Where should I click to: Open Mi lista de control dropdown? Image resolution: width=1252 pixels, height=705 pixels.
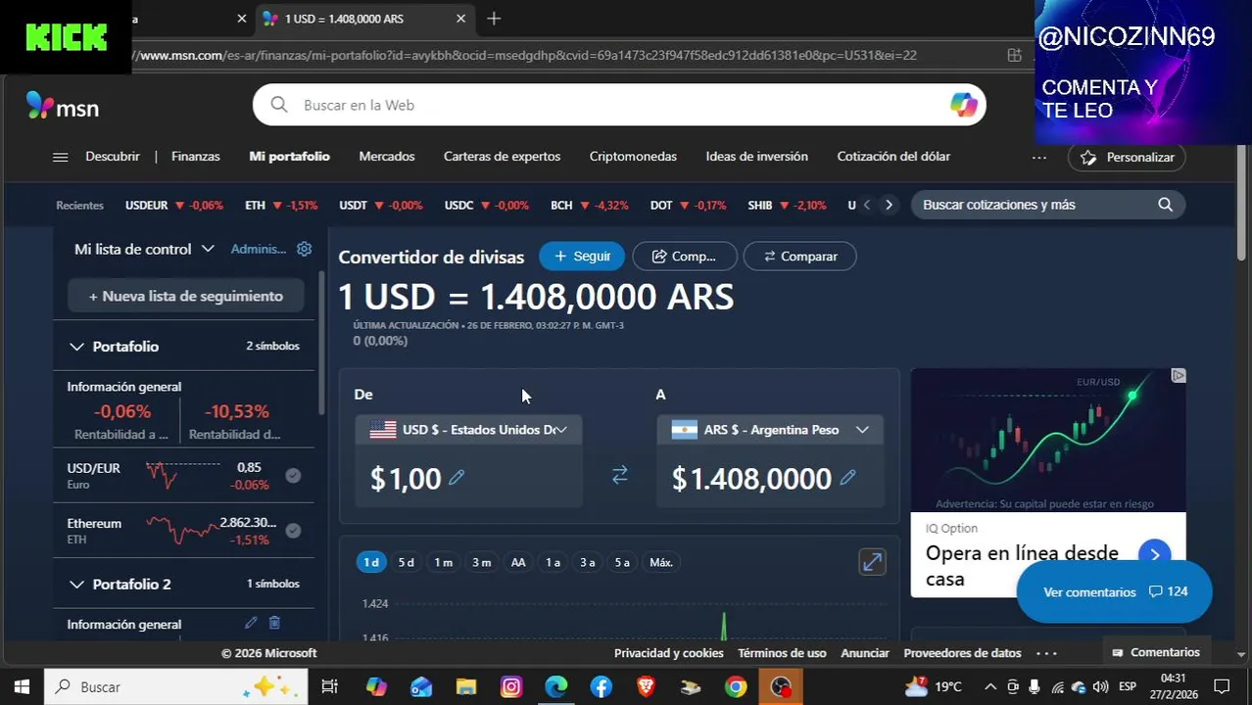click(144, 249)
